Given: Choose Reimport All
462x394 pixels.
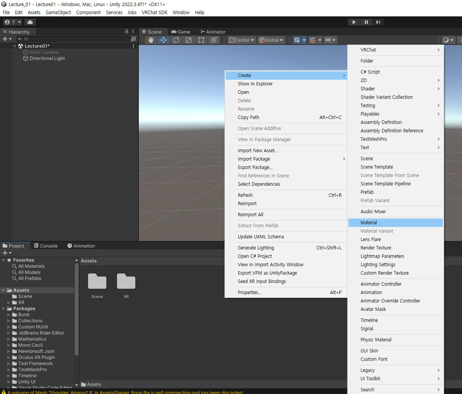Looking at the screenshot, I should tap(286, 215).
